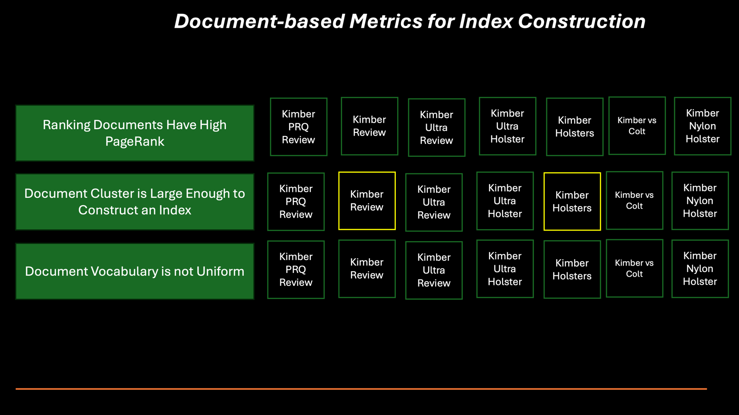
Task: Click Kimber PRQ Review in the top row
Action: [299, 127]
